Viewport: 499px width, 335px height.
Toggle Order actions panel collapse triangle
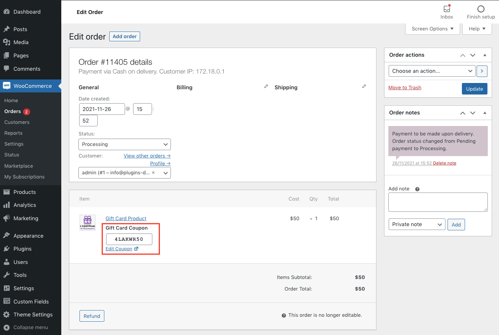point(485,55)
